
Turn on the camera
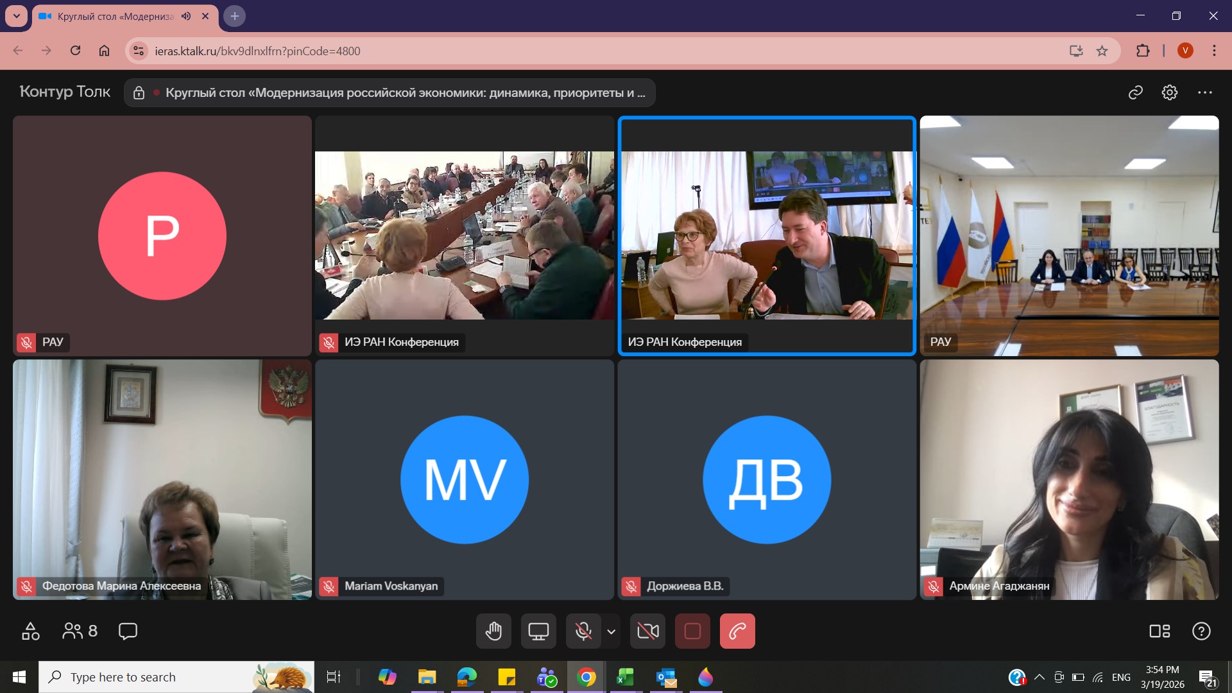(x=647, y=631)
